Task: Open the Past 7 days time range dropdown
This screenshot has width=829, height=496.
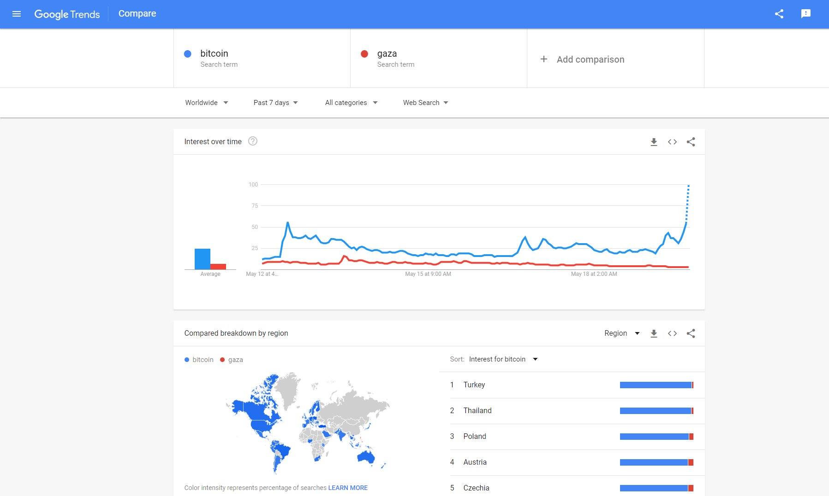Action: [x=275, y=103]
